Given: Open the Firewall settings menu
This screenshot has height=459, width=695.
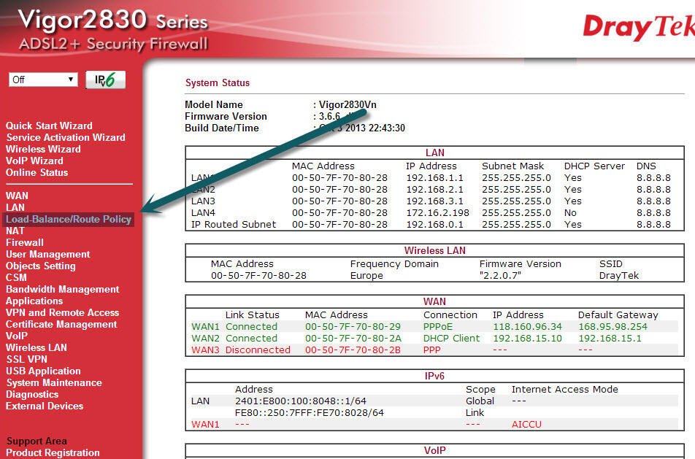Looking at the screenshot, I should (25, 242).
